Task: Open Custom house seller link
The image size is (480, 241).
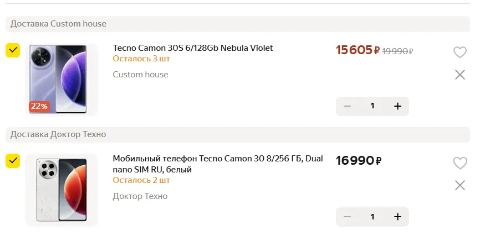Action: 140,75
